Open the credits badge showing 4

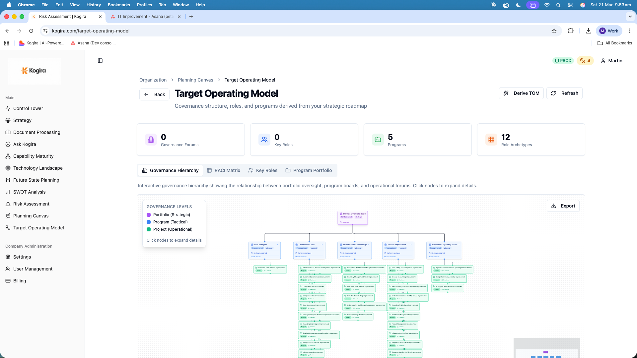tap(585, 61)
